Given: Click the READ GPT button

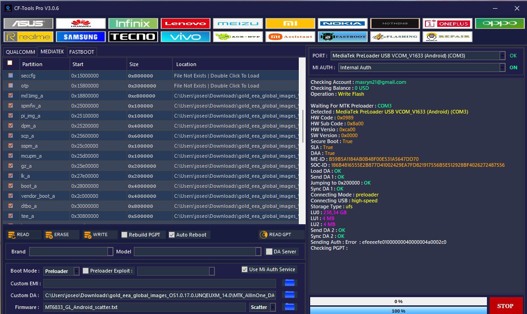Looking at the screenshot, I should click(281, 235).
